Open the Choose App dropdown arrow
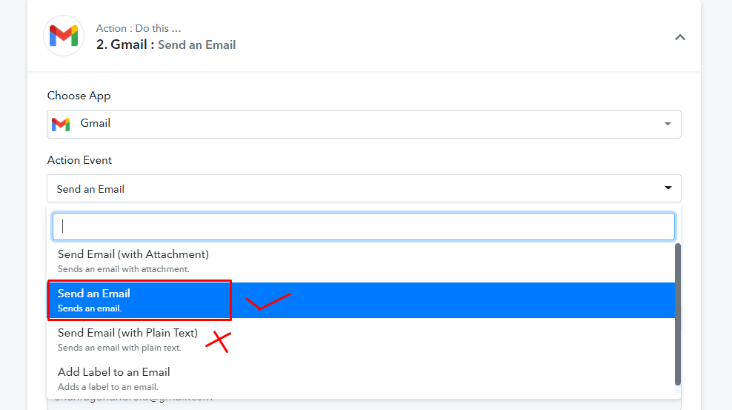 tap(668, 125)
